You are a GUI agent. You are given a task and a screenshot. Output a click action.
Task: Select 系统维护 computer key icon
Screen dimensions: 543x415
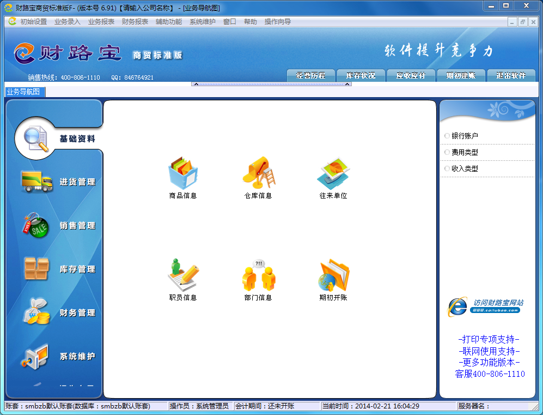(35, 357)
